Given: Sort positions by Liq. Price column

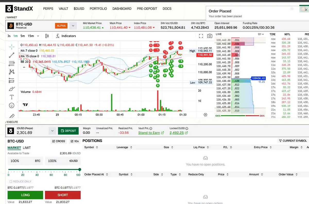Looking at the screenshot, I should pos(201,147).
